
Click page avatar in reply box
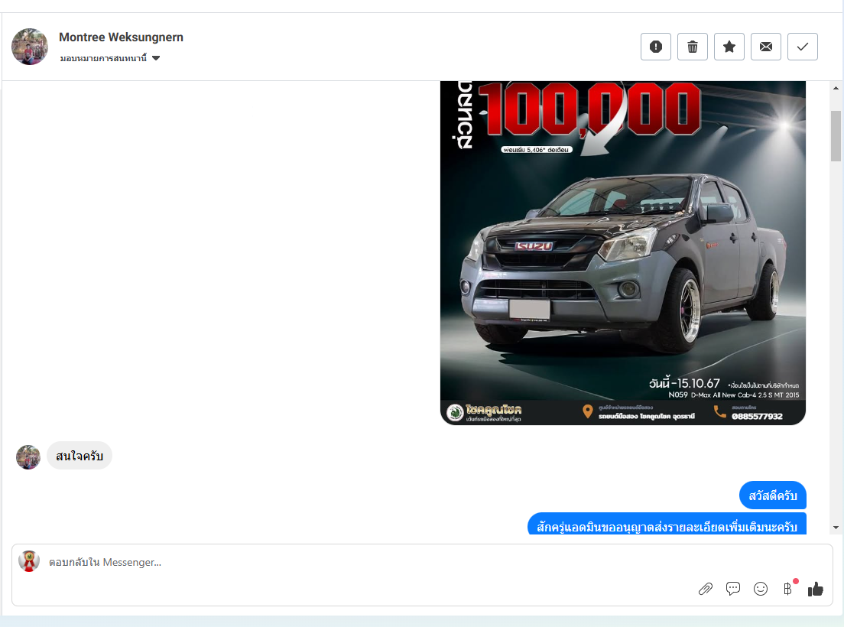point(29,560)
